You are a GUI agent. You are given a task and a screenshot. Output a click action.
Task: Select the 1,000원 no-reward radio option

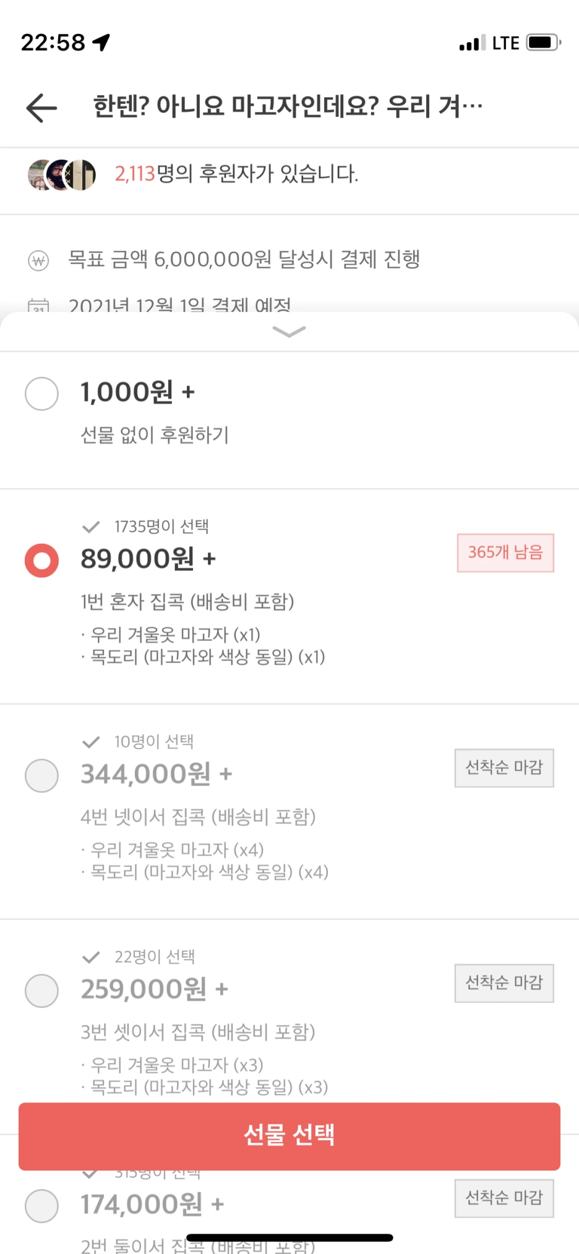point(41,393)
